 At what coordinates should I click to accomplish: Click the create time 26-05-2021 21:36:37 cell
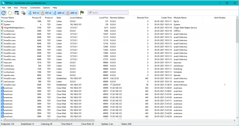(163, 85)
